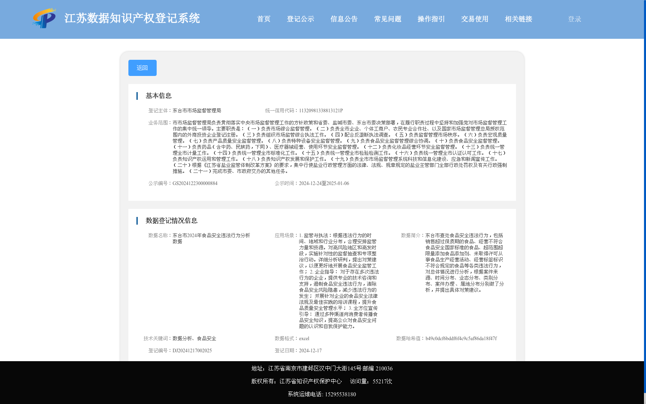This screenshot has height=404, width=646.
Task: Select the visit count 55217次
Action: coord(382,381)
